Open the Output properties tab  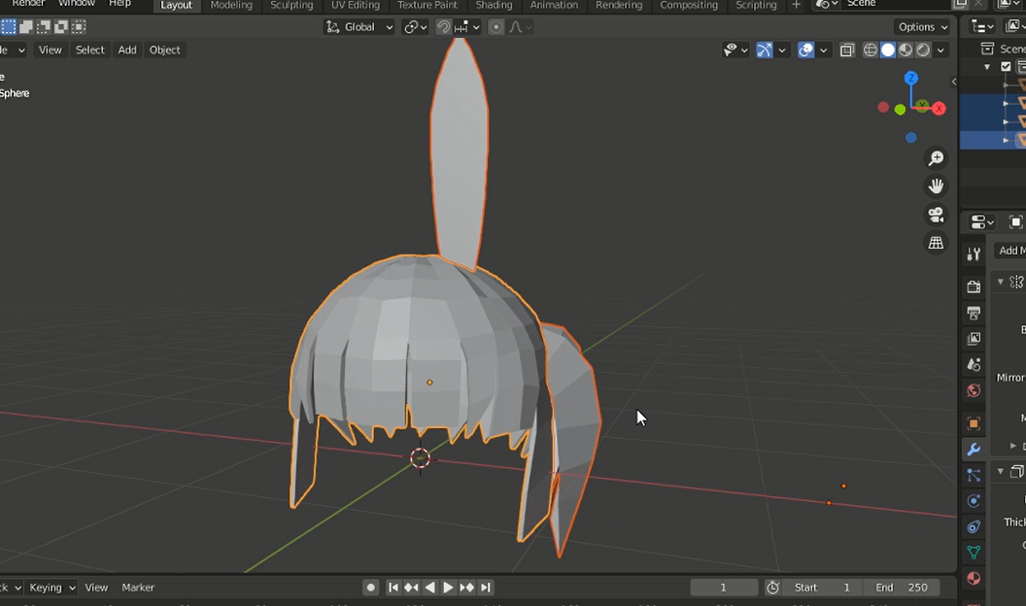pos(974,313)
